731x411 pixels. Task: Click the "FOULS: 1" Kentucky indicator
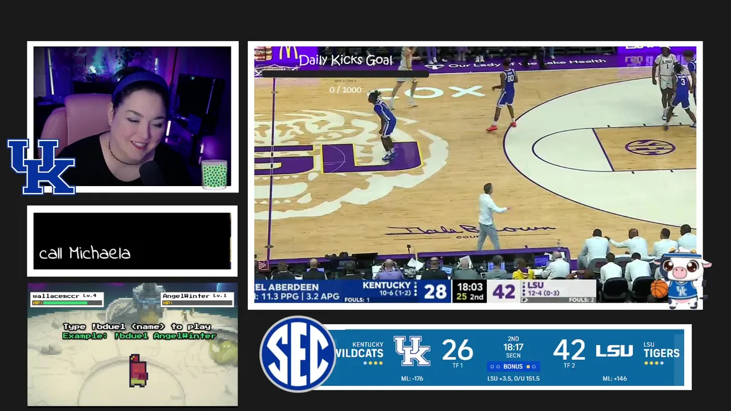click(x=356, y=300)
